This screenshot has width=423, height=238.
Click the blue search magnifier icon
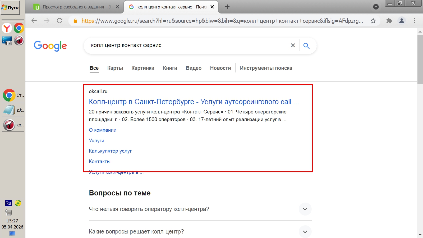(x=306, y=46)
